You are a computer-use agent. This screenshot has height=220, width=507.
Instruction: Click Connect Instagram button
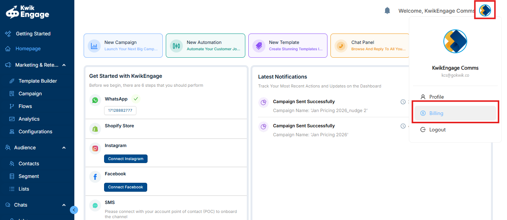[x=126, y=159]
